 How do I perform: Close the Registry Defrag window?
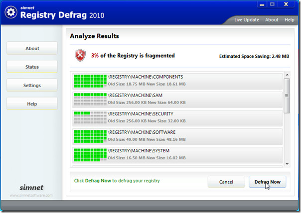286,4
